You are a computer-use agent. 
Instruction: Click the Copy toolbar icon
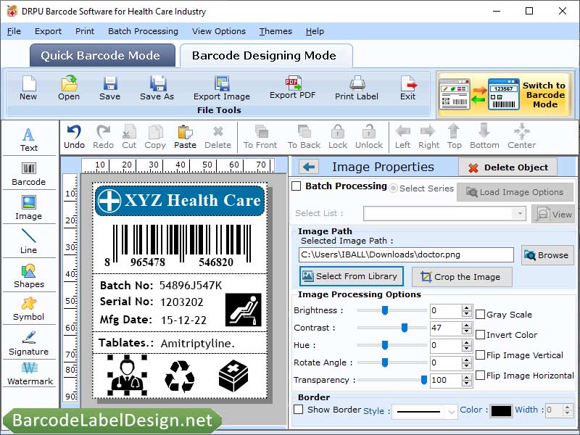[155, 137]
